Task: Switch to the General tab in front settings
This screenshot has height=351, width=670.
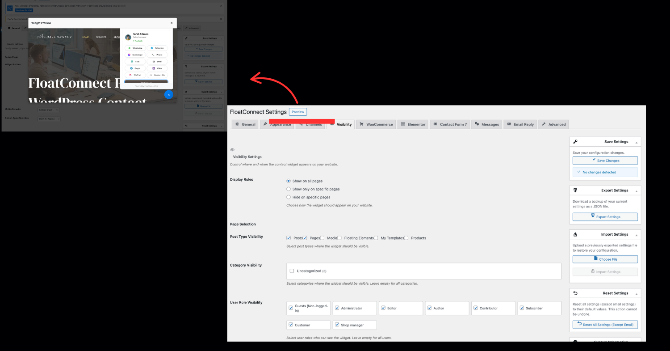Action: click(x=245, y=124)
